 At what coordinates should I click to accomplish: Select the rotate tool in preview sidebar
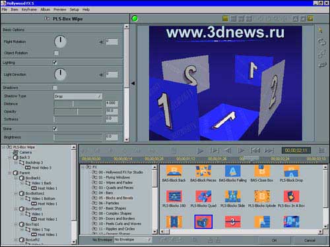pyautogui.click(x=321, y=41)
